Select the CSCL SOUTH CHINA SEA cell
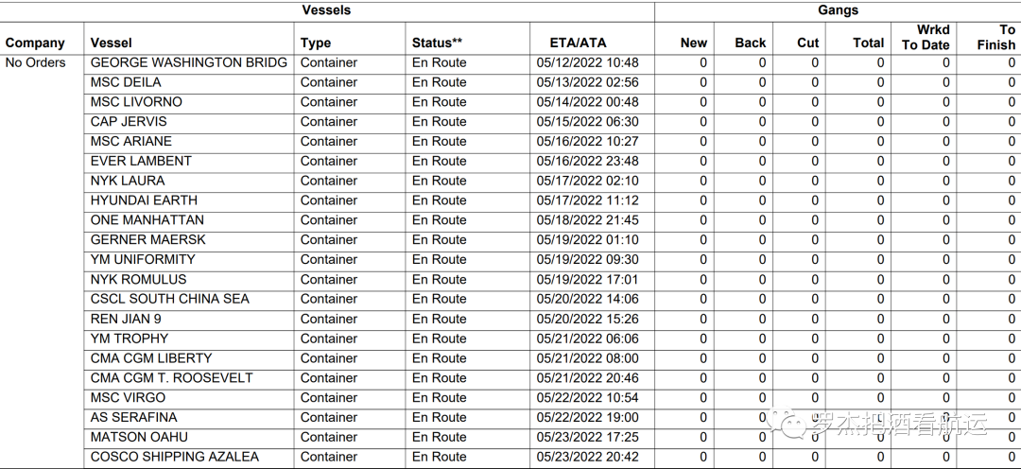Viewport: 1021px width, 469px height. [170, 299]
